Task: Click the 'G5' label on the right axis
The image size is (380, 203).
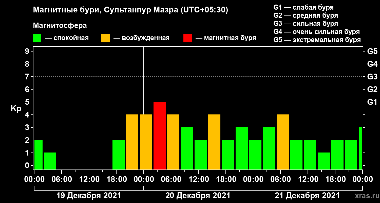Action: coord(372,51)
